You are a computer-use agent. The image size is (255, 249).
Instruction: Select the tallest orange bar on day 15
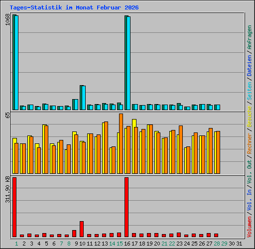121,144
